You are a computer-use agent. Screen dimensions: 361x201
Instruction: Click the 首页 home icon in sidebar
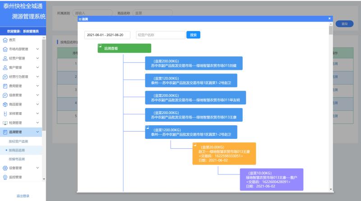[5, 40]
